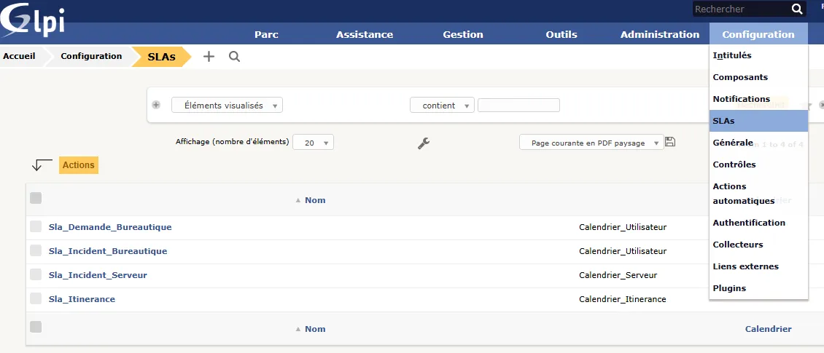Select Composants from Configuration menu

[758, 77]
